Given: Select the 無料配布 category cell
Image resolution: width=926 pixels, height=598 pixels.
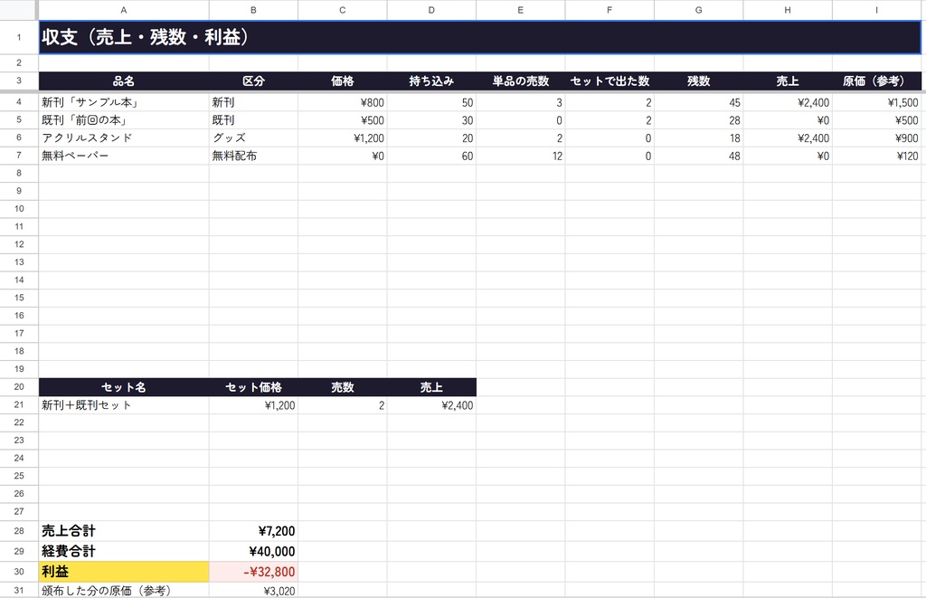Looking at the screenshot, I should pos(253,156).
